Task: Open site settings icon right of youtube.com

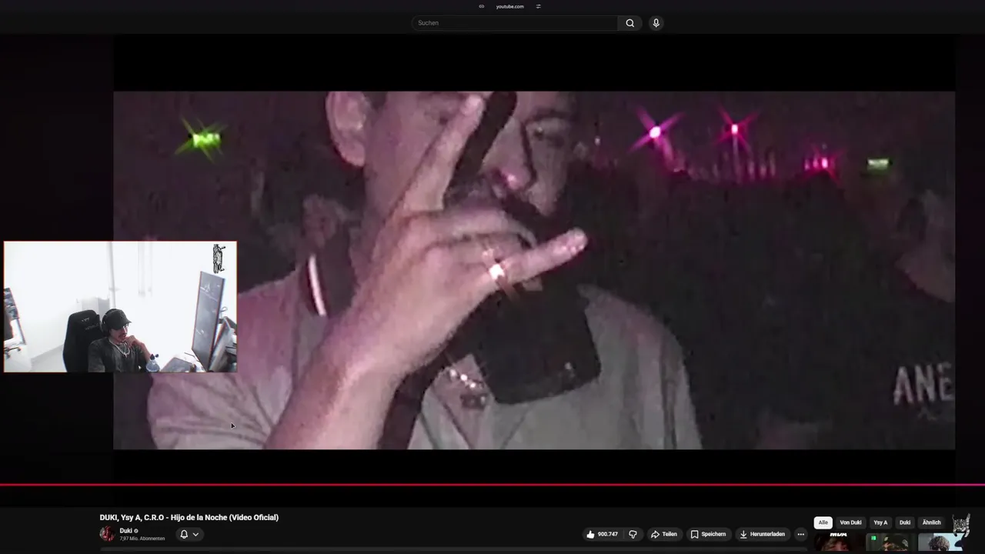Action: pyautogui.click(x=538, y=6)
